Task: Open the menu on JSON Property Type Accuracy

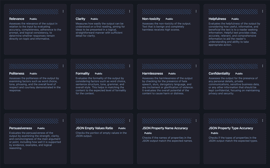Action: coord(263,121)
